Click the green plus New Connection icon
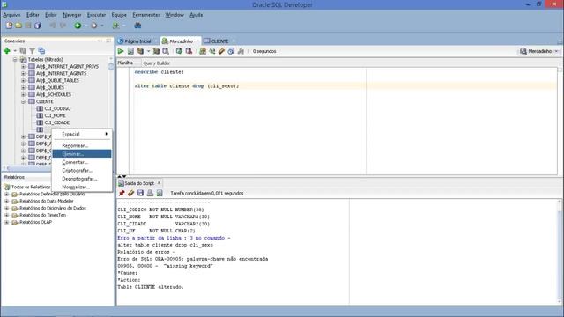 click(7, 51)
